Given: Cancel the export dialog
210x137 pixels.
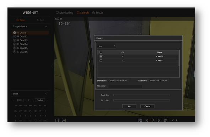Looking at the screenshot, I should (147, 106).
